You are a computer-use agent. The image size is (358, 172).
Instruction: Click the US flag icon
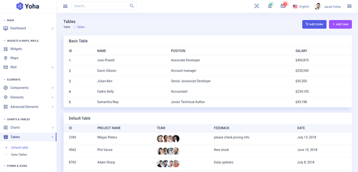pos(295,7)
